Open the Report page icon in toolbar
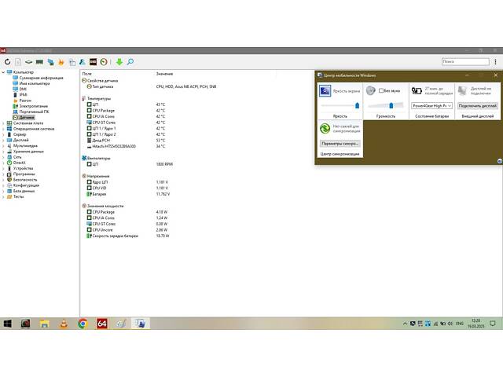Viewport: 503px width, 377px height. coord(18,61)
